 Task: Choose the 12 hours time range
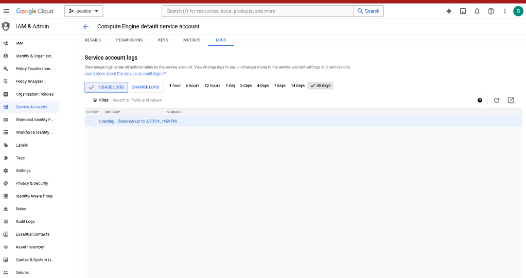213,85
